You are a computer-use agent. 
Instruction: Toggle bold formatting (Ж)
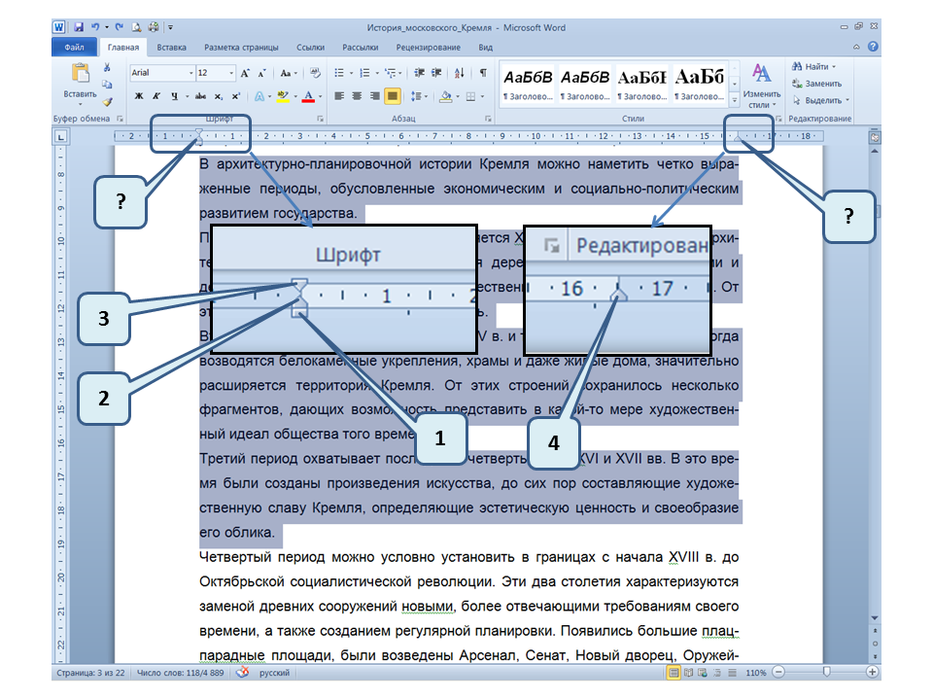point(139,96)
